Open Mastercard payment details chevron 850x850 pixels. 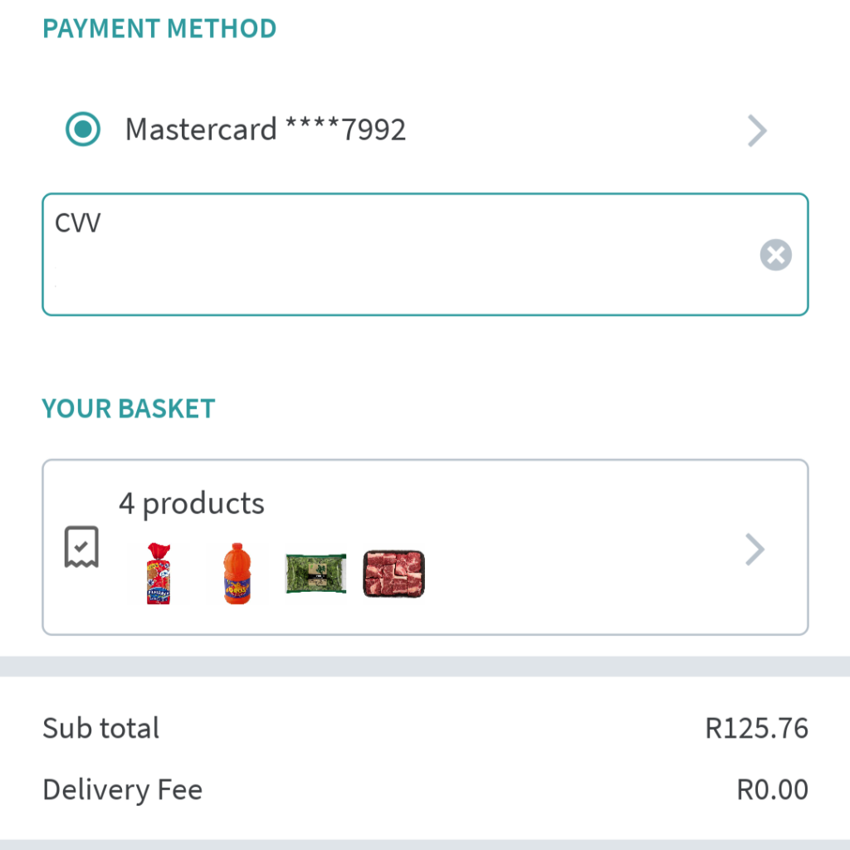pyautogui.click(x=757, y=130)
